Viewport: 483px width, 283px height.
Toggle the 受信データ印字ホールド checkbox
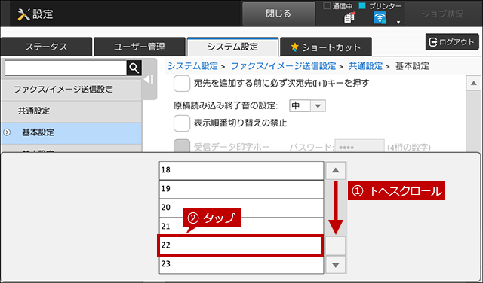click(x=182, y=146)
